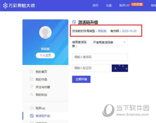156x123 pixels.
Task: Click the person icon beside 我的粉丝
Action: click(32, 94)
